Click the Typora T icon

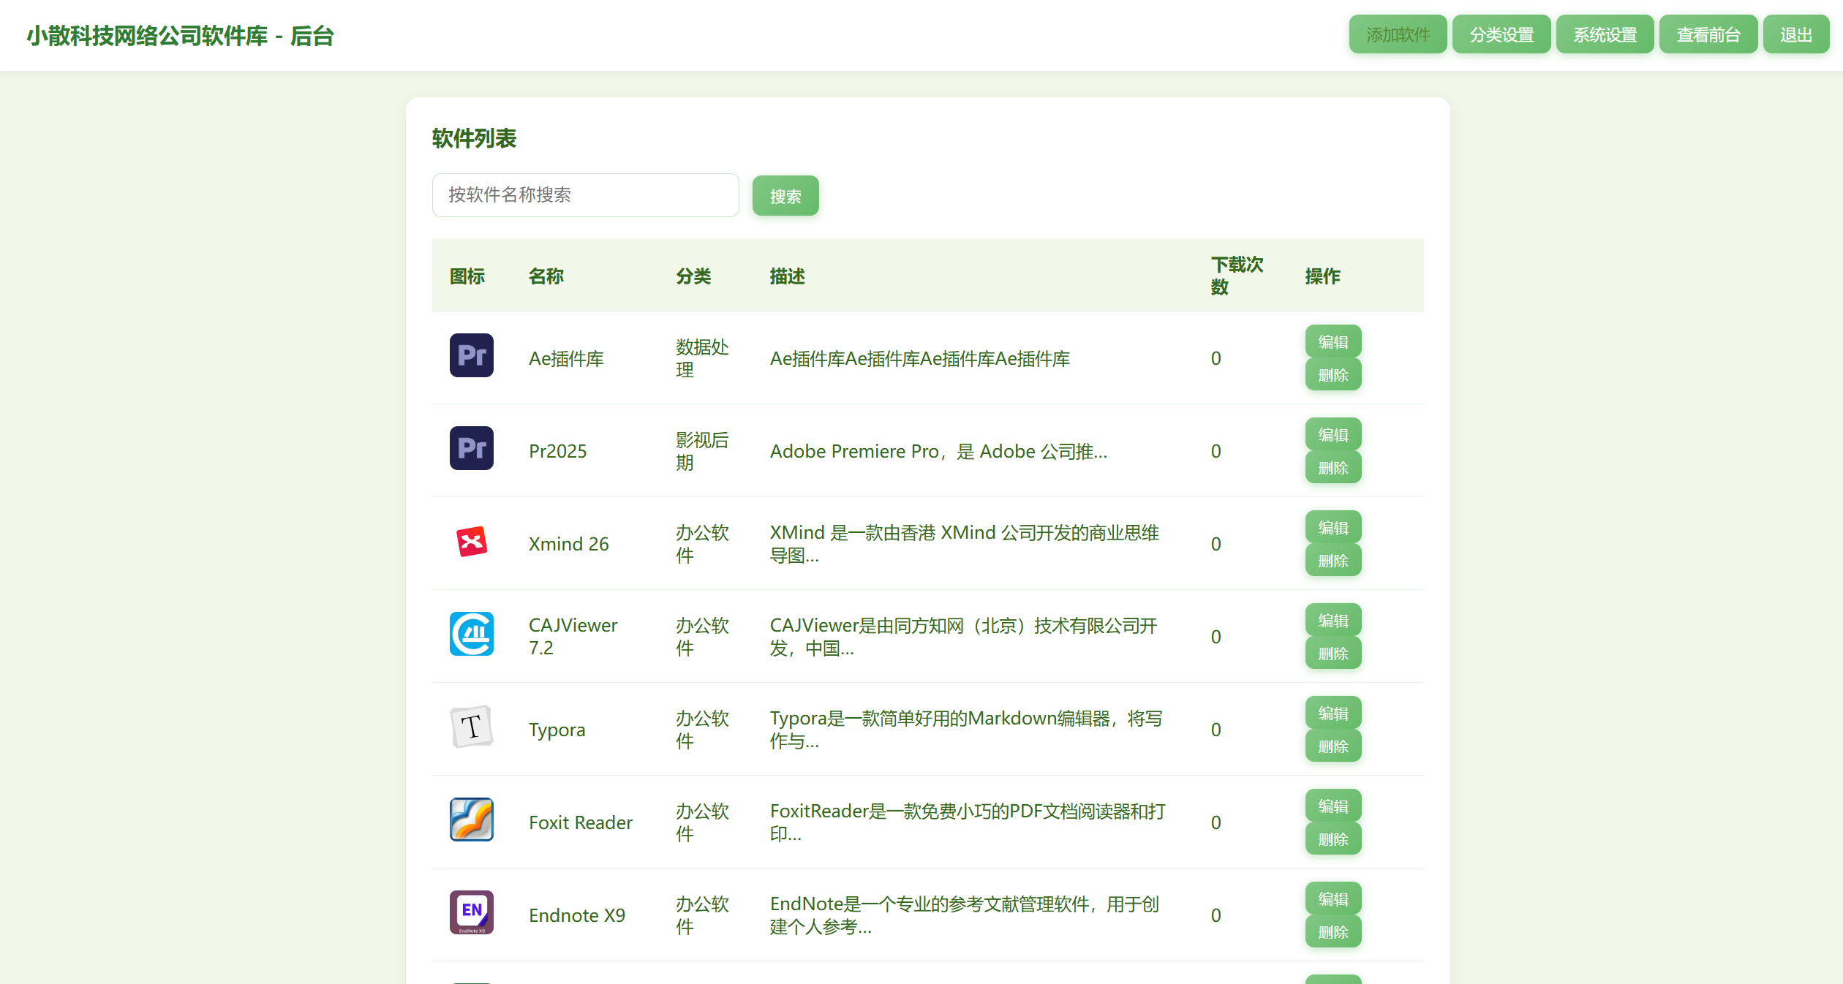pyautogui.click(x=471, y=727)
